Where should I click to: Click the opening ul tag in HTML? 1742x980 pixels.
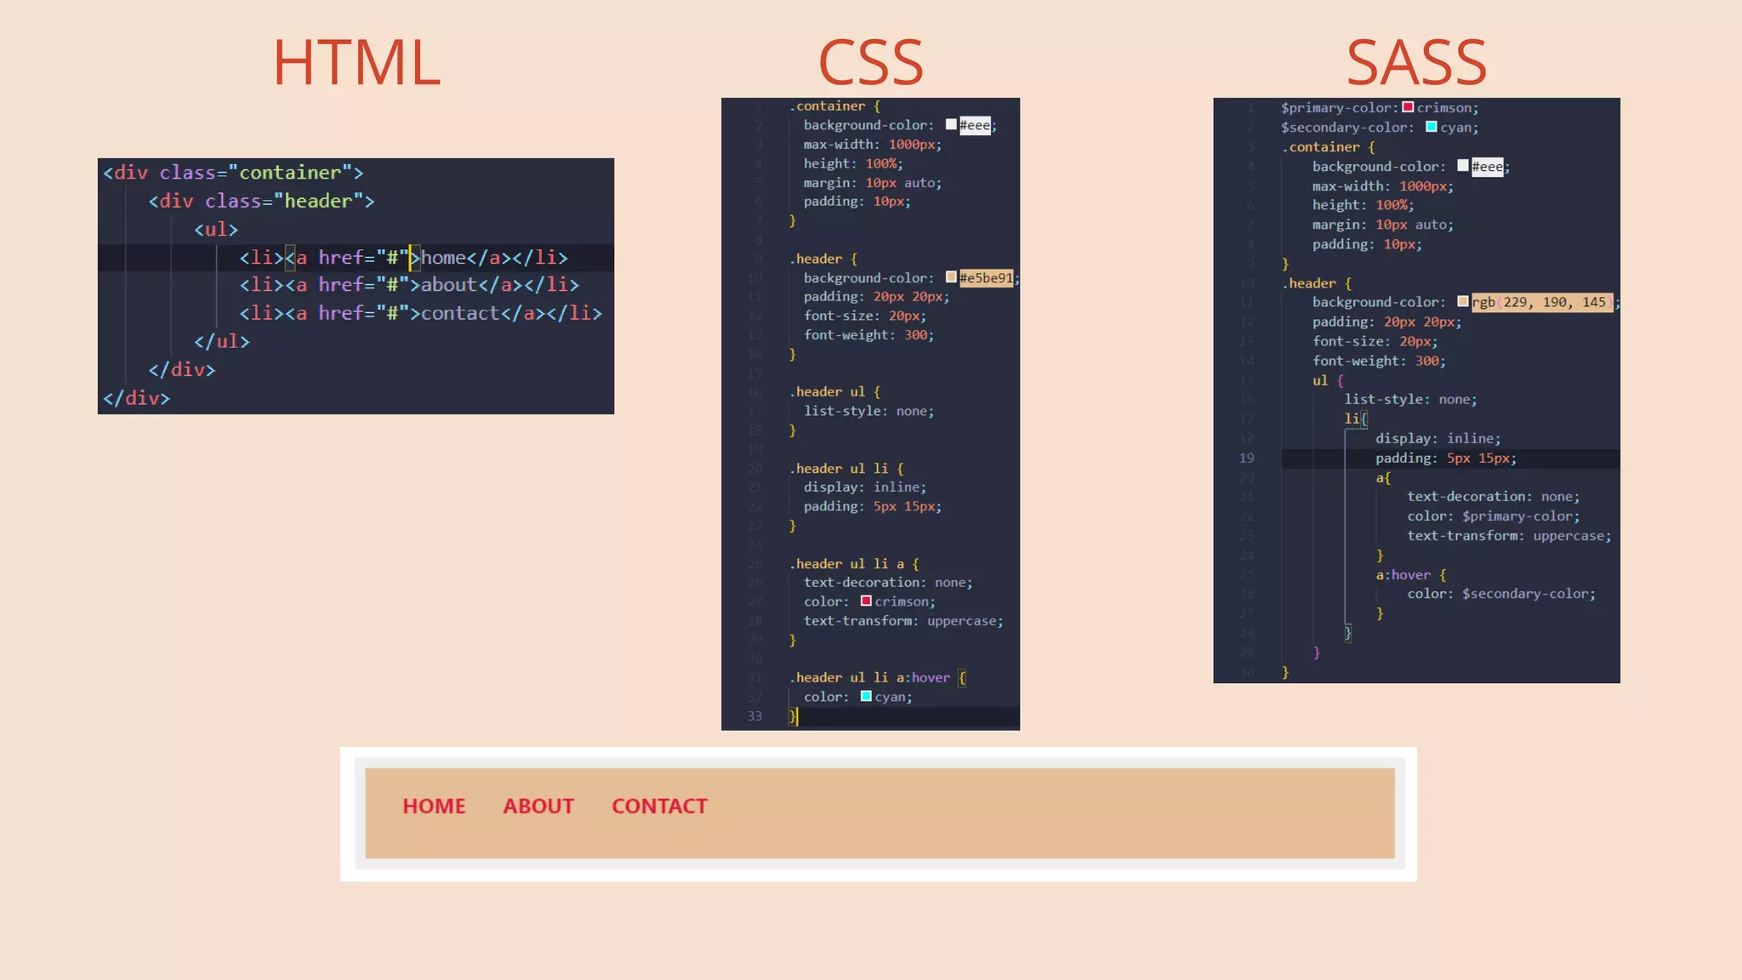tap(216, 230)
